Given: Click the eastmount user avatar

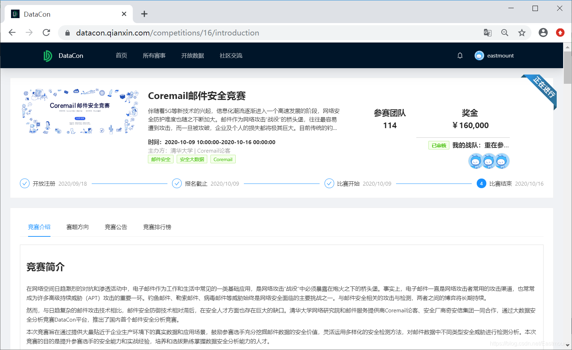Looking at the screenshot, I should 479,55.
